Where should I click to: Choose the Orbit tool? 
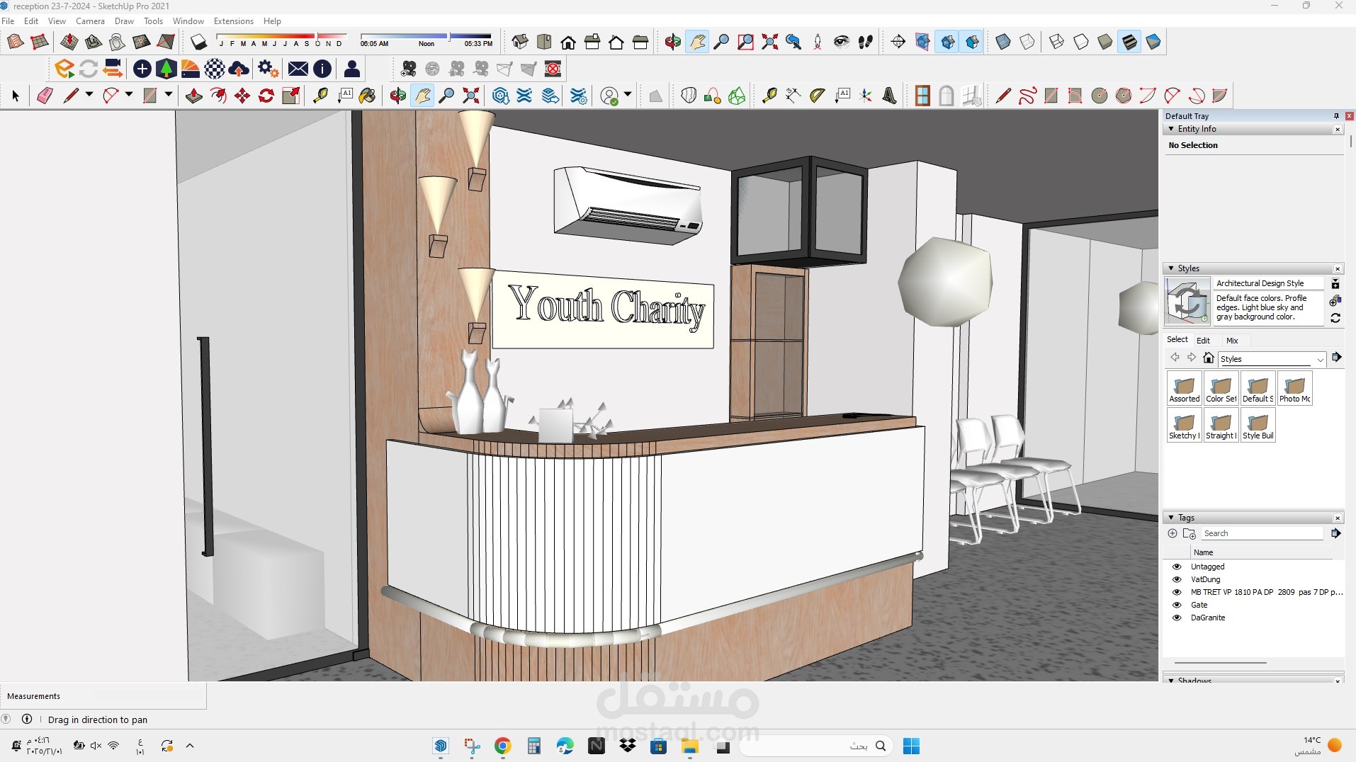click(x=397, y=96)
